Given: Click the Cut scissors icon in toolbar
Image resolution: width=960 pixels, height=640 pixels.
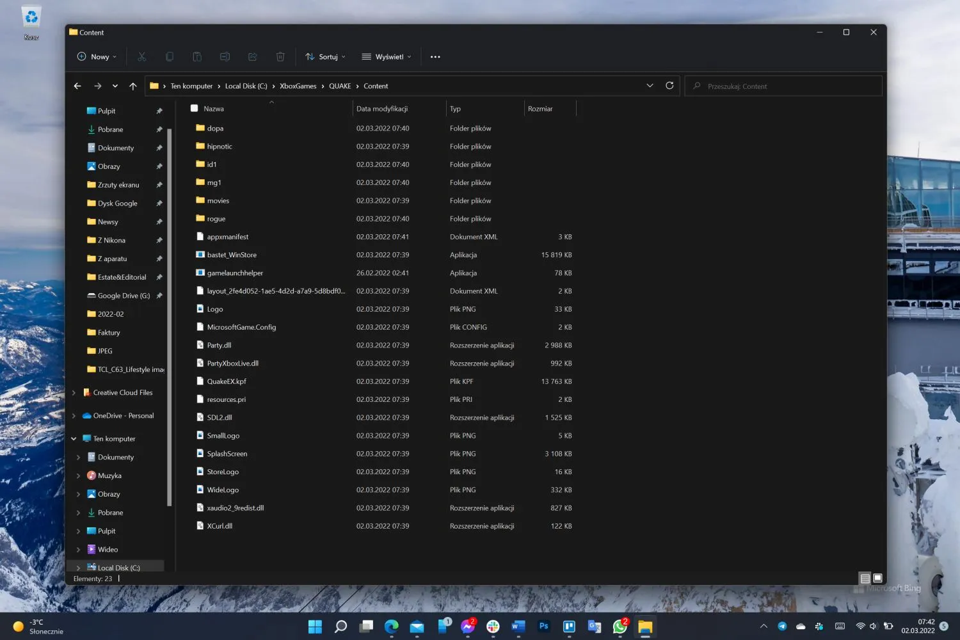Looking at the screenshot, I should (x=142, y=57).
